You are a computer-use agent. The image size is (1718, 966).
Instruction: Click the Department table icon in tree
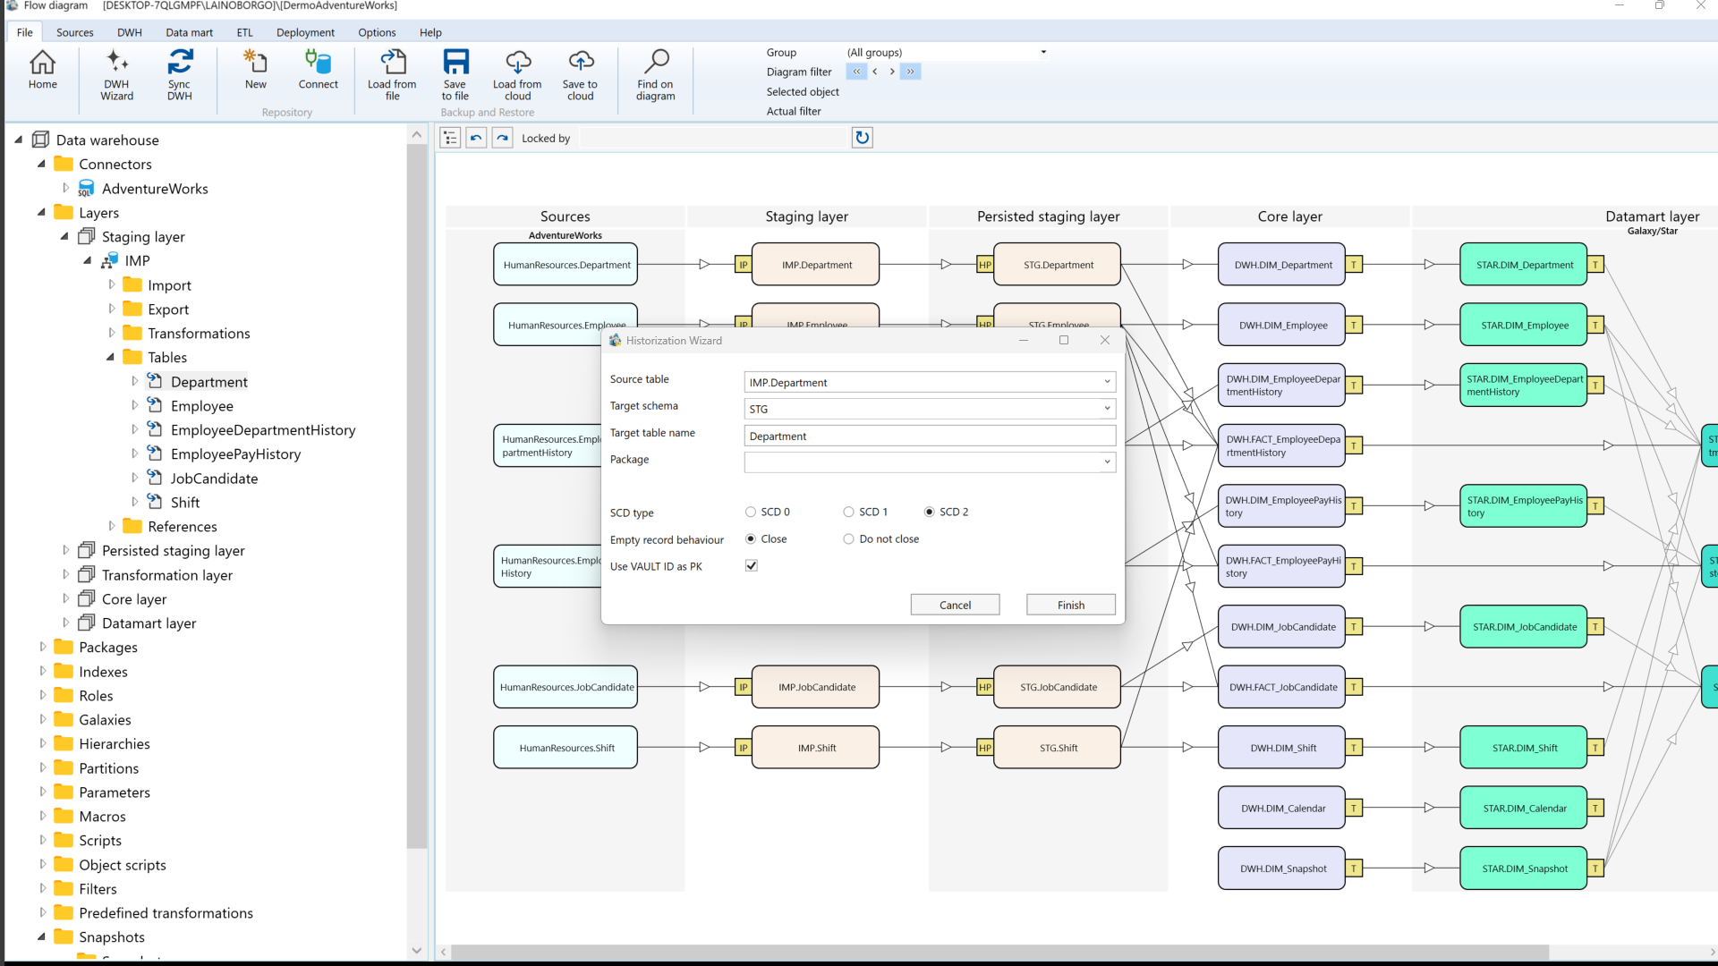(155, 381)
